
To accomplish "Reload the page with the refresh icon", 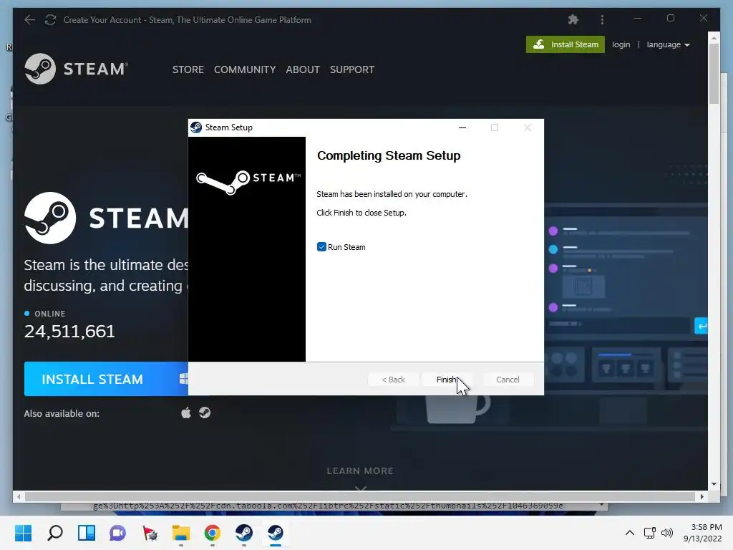I will tap(51, 19).
